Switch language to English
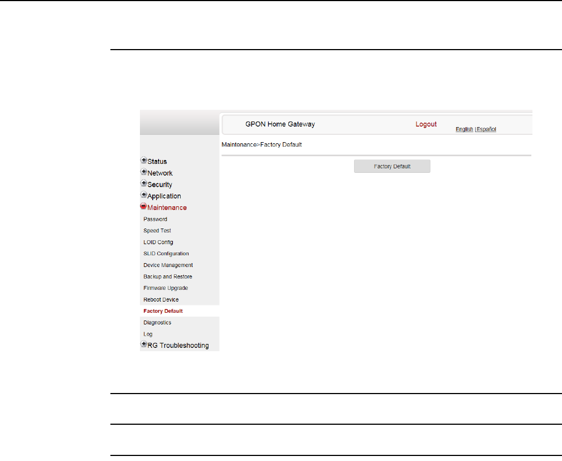The image size is (562, 461). (x=464, y=129)
